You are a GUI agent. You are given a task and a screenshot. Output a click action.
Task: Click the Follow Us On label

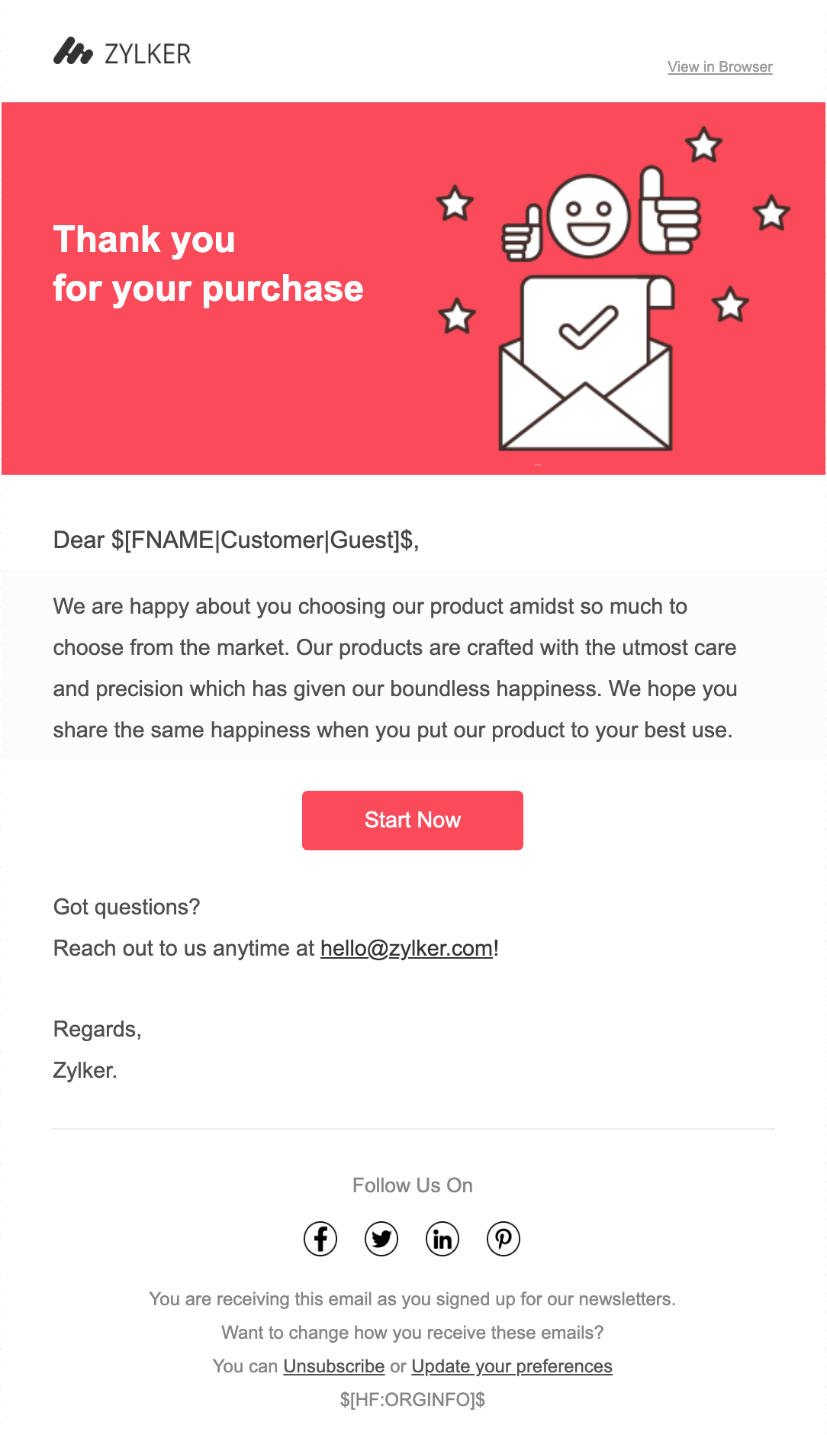[413, 1185]
